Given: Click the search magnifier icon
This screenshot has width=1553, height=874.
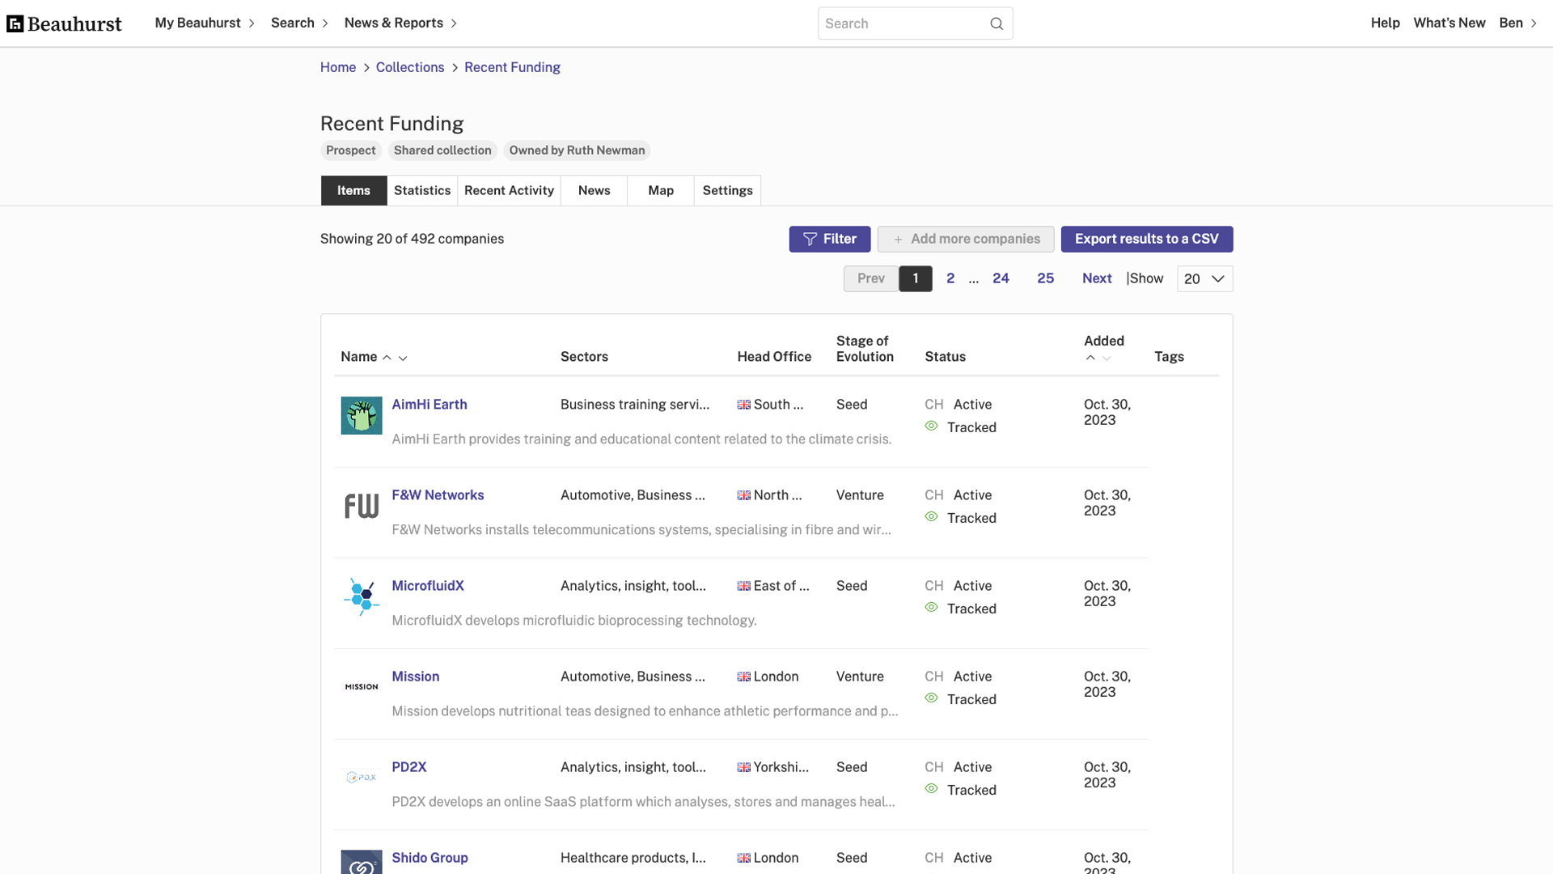Looking at the screenshot, I should (997, 23).
